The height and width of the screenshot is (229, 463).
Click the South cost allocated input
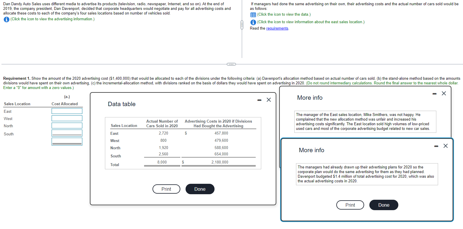[x=67, y=133]
